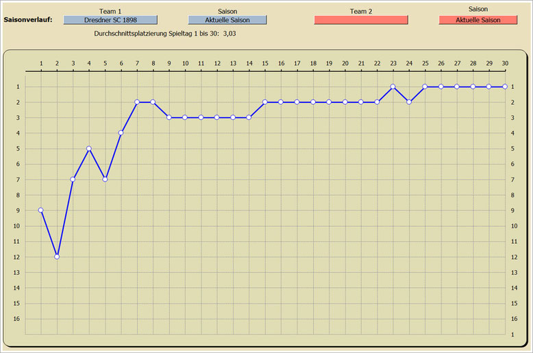Select the matchday 16 data point at rank 2
Viewport: 533px width, 353px height.
click(281, 101)
